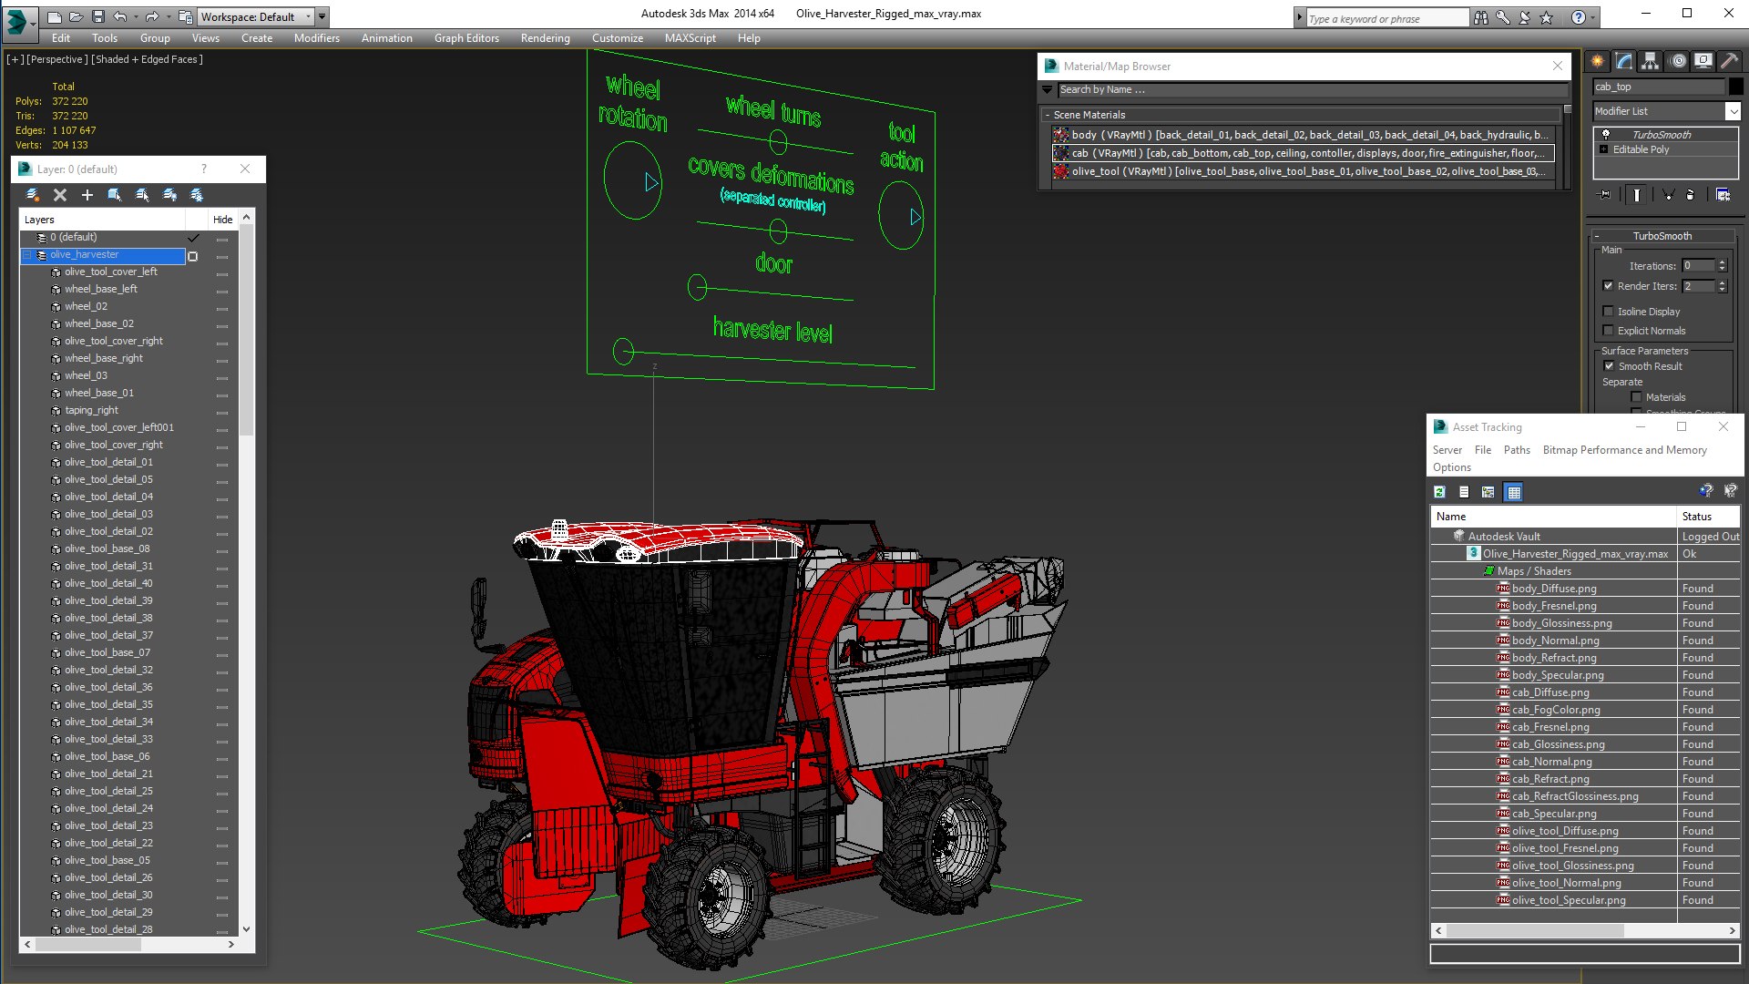Click Configure Modifier Sets icon

(x=1723, y=195)
